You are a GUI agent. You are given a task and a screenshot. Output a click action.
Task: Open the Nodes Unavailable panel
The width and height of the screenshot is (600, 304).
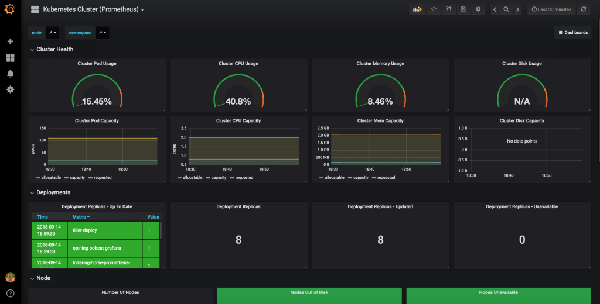tap(499, 296)
